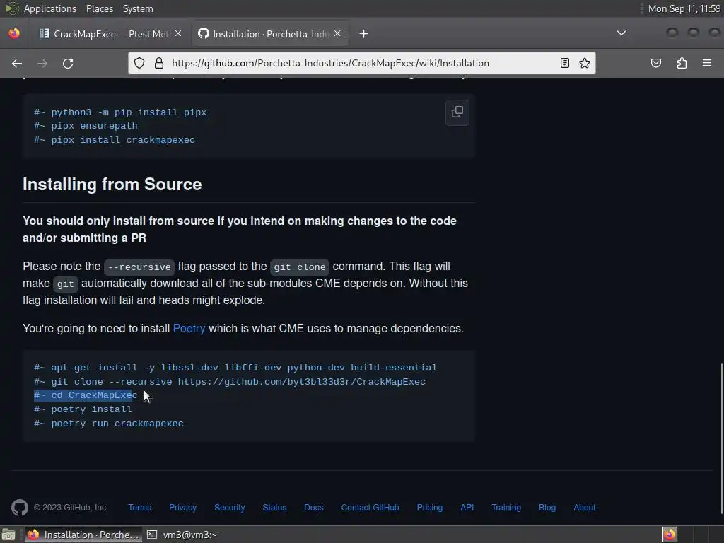Bookmark this page with star icon
This screenshot has width=724, height=543.
(585, 63)
